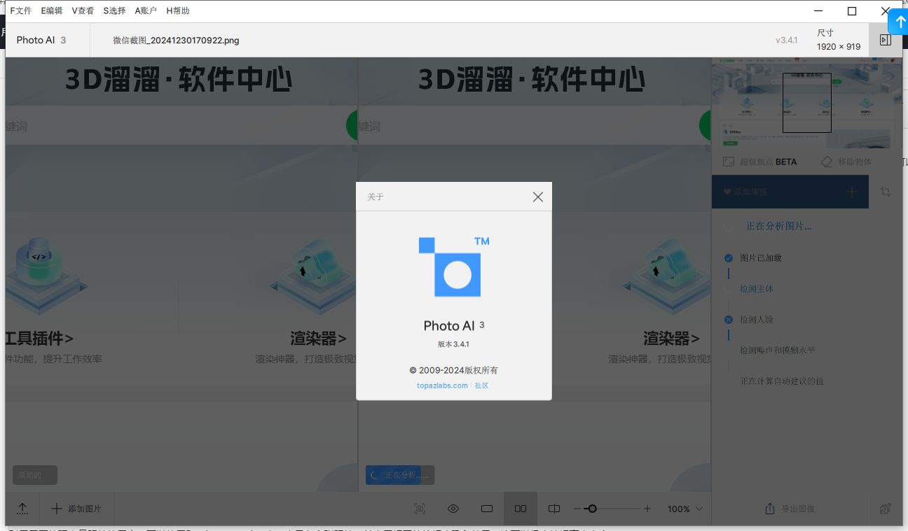The height and width of the screenshot is (531, 908).
Task: Click the 检测人脸 check icon
Action: (x=729, y=320)
